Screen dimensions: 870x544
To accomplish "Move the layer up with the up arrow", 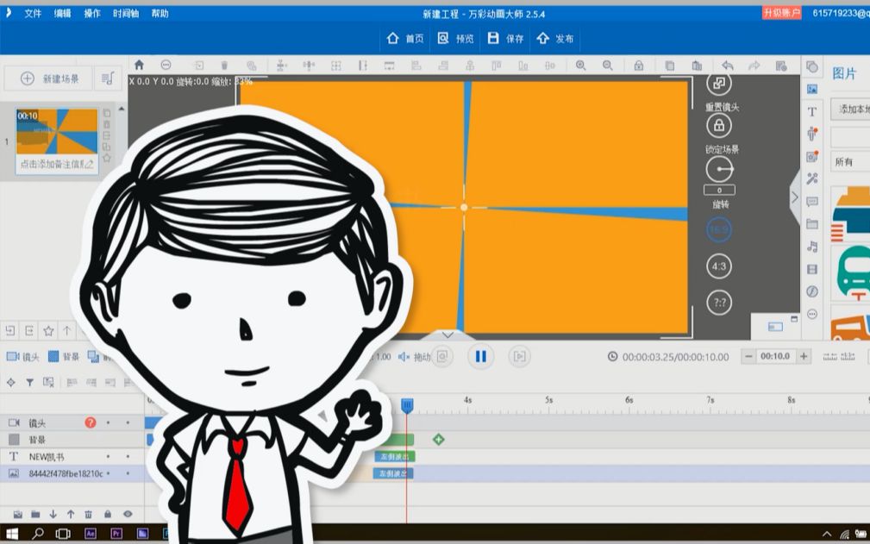I will (x=71, y=514).
